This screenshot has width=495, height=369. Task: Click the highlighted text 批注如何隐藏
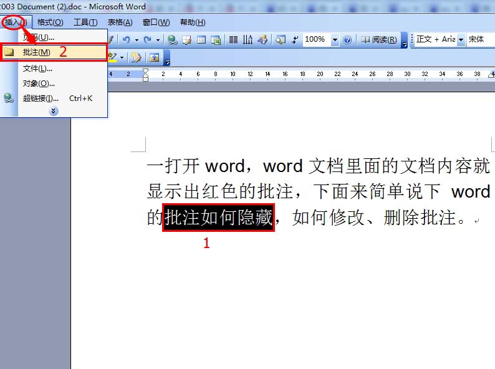point(218,218)
